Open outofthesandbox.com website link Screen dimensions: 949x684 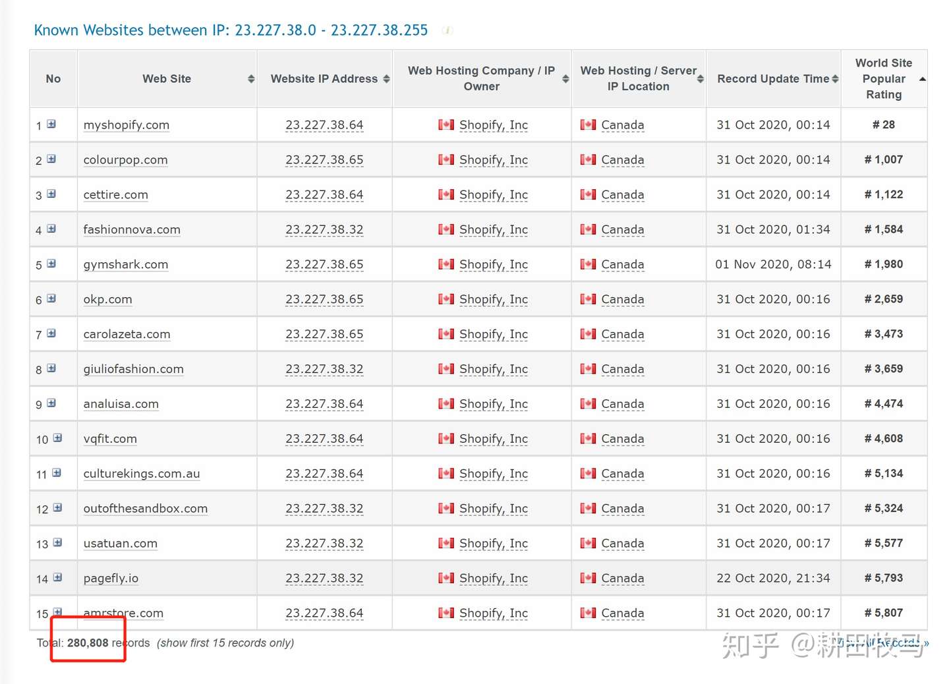point(146,509)
